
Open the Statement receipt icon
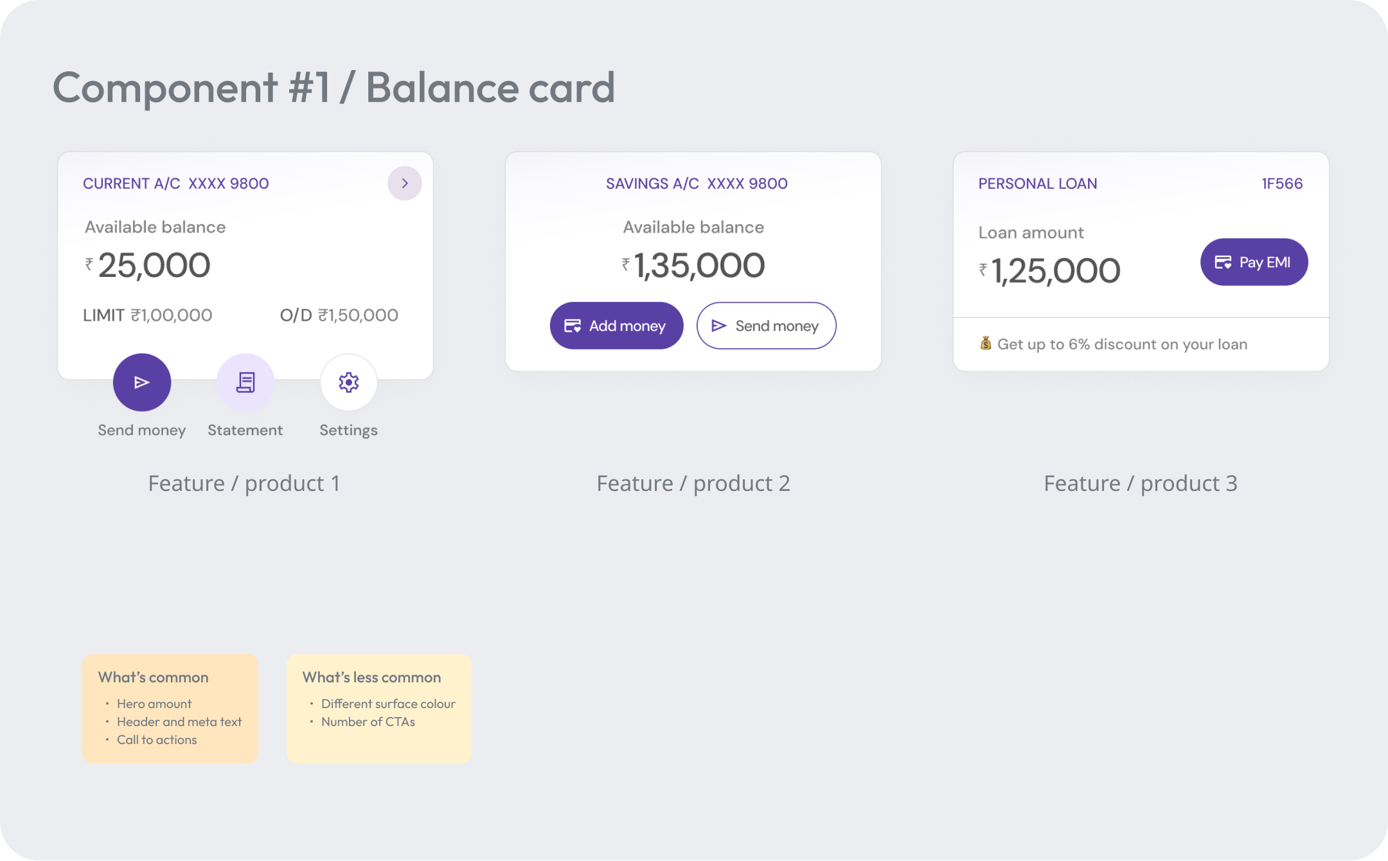click(245, 382)
